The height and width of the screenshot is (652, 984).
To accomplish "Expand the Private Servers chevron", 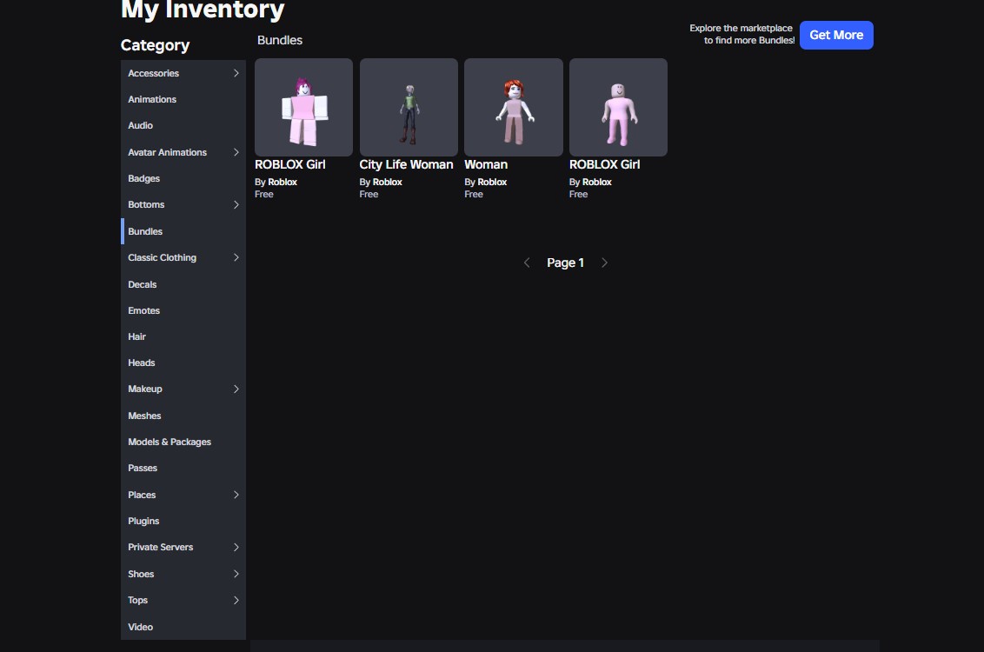I will click(x=236, y=547).
